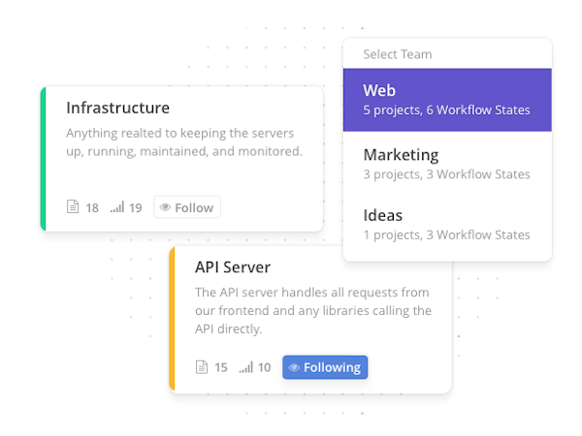Unfollow the API Server project
The image size is (582, 436).
(325, 367)
